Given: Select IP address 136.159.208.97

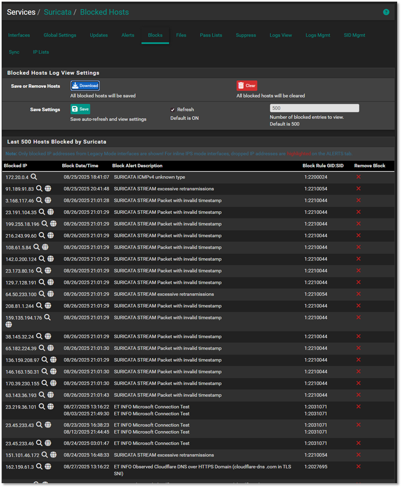Looking at the screenshot, I should coord(23,360).
